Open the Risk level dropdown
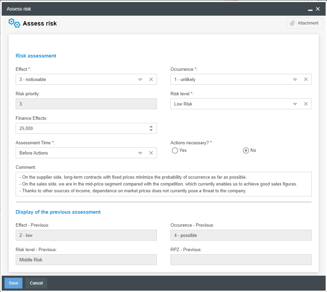The image size is (327, 292). (x=295, y=104)
